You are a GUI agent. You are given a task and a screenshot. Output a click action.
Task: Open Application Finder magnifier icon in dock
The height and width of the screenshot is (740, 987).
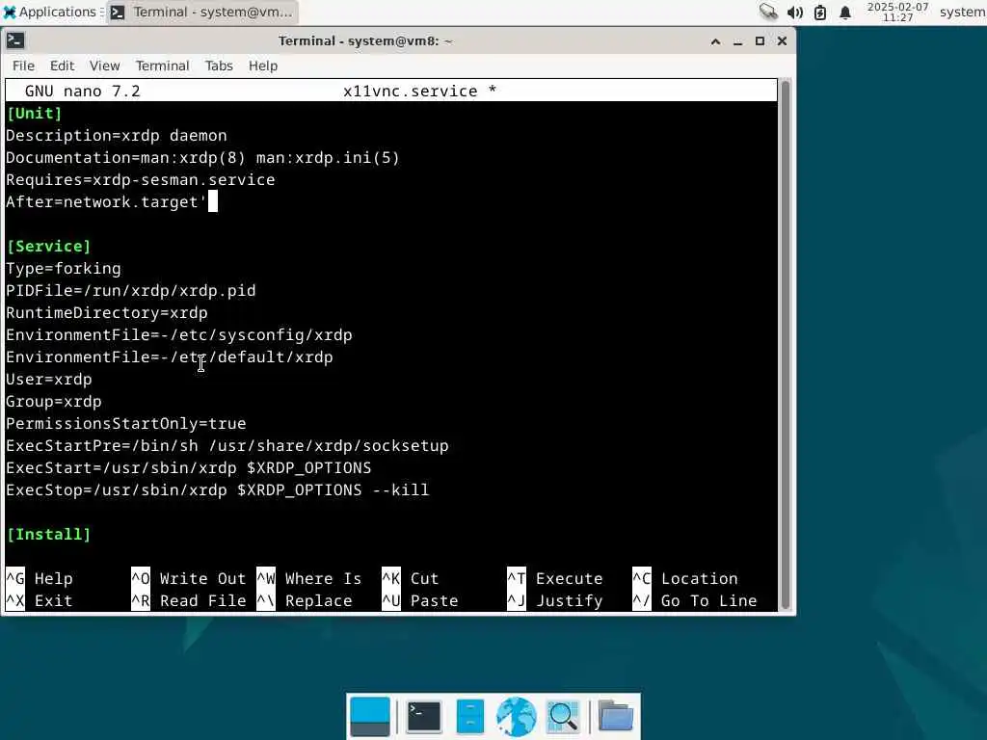pos(563,716)
